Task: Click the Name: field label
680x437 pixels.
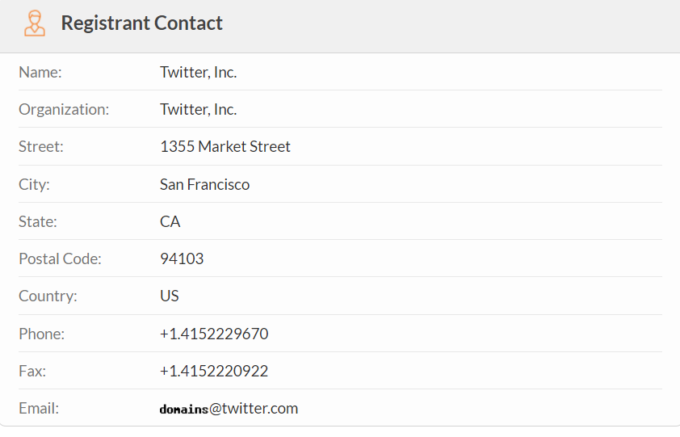Action: 40,72
